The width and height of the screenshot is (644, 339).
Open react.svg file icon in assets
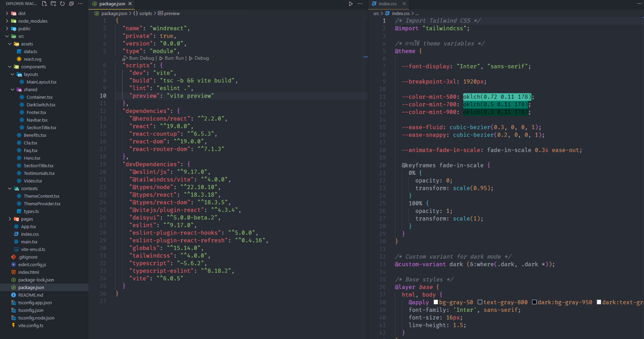coord(19,59)
